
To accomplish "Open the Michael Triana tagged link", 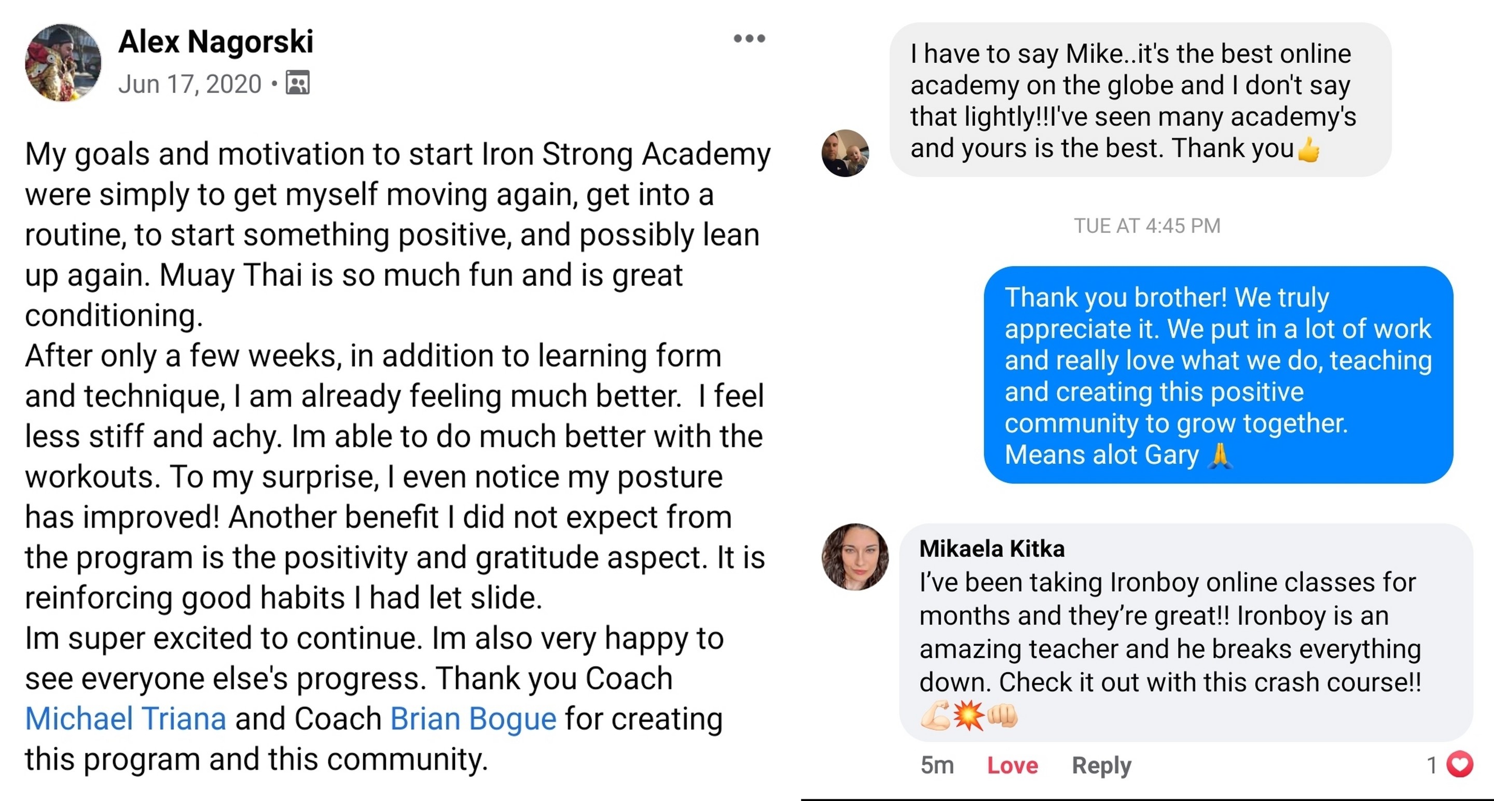I will click(125, 719).
